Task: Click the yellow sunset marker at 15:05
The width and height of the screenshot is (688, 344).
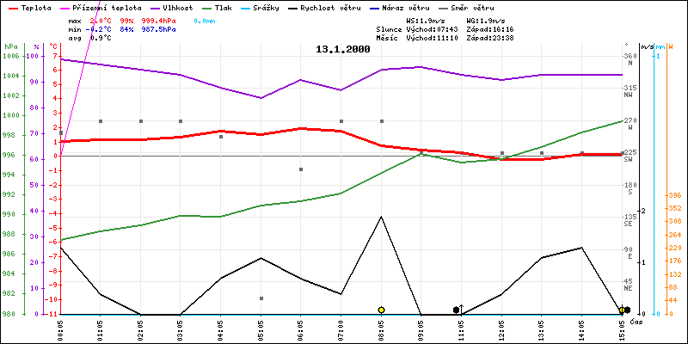Action: (x=621, y=310)
